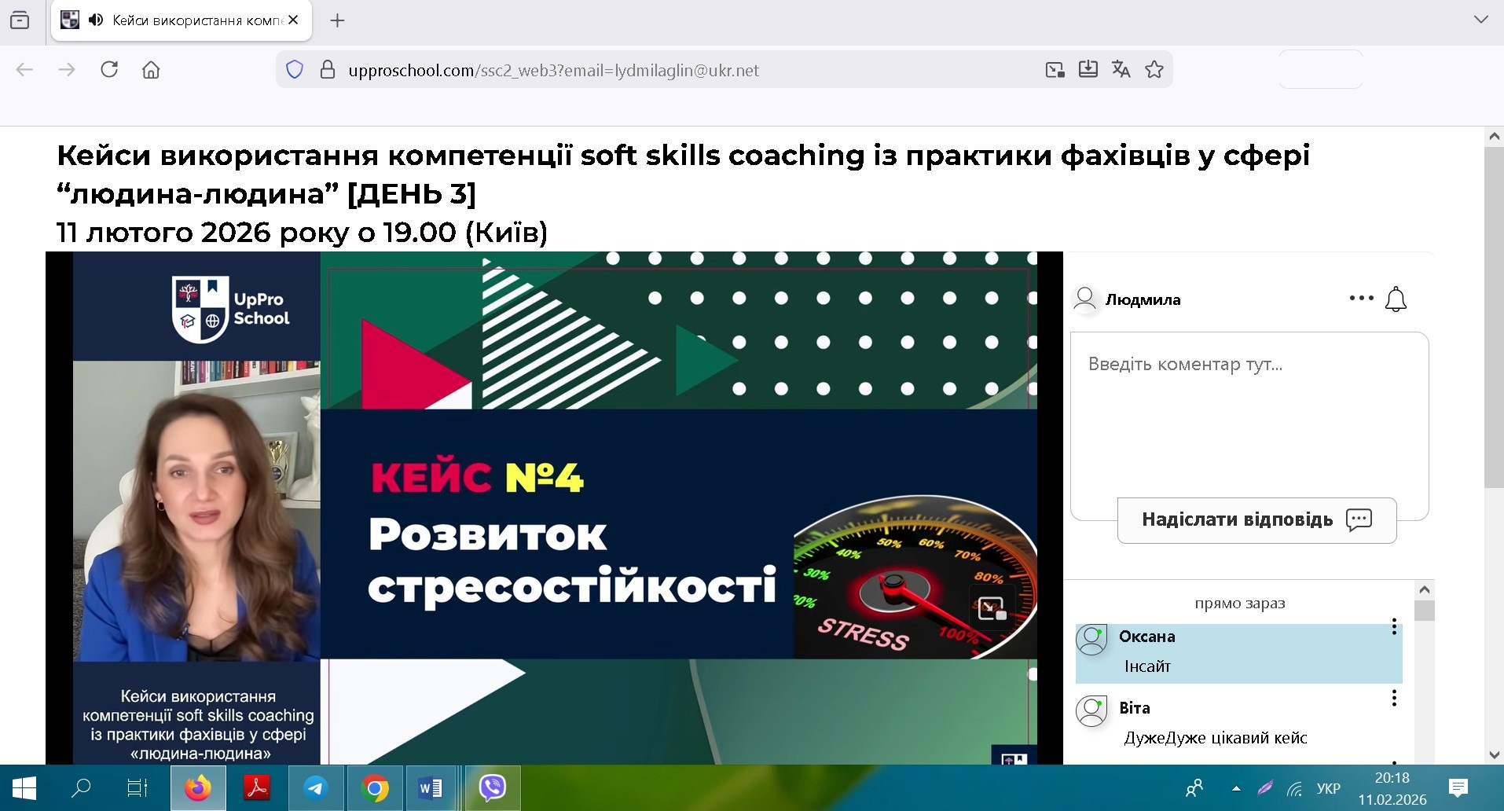Expand the list all tabs chevron
The image size is (1504, 811).
(x=1480, y=20)
